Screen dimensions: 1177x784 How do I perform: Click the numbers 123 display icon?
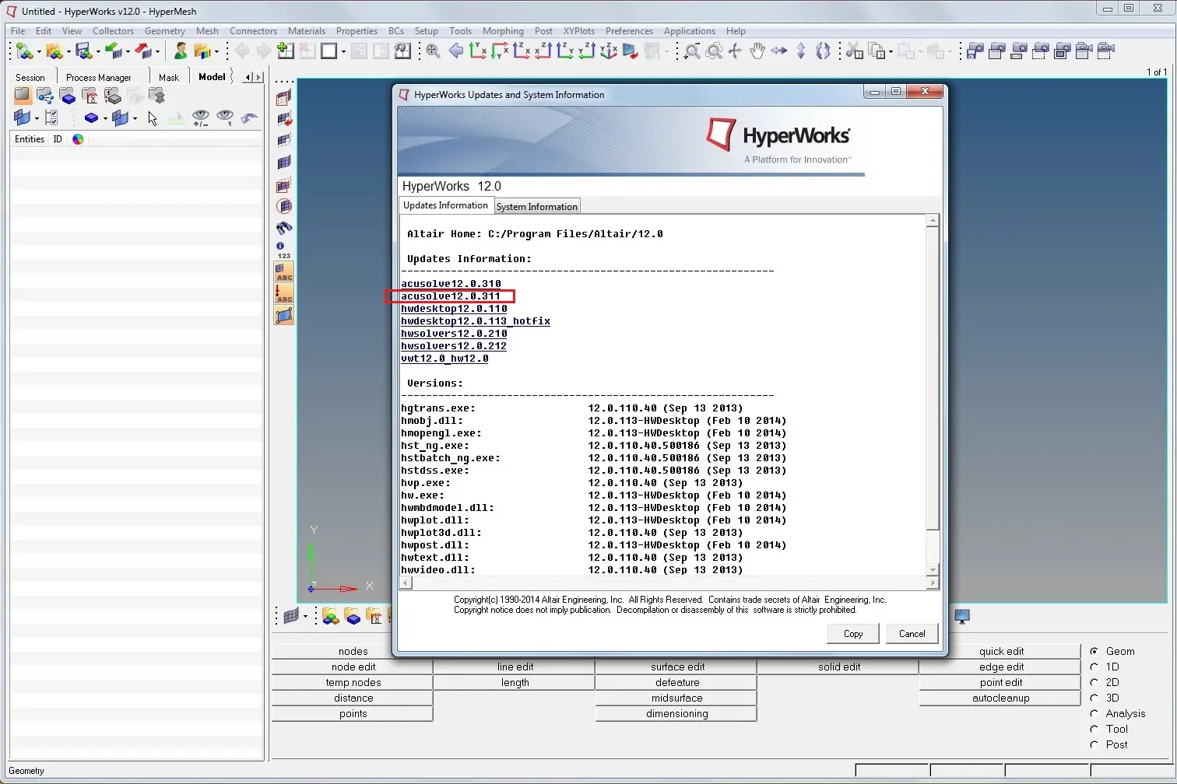[x=284, y=250]
